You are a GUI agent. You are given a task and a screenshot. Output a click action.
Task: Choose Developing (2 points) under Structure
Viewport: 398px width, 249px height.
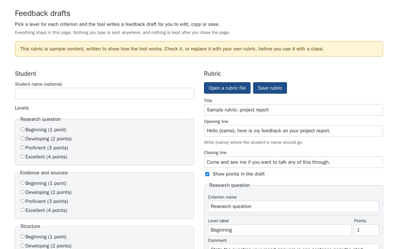pyautogui.click(x=22, y=246)
